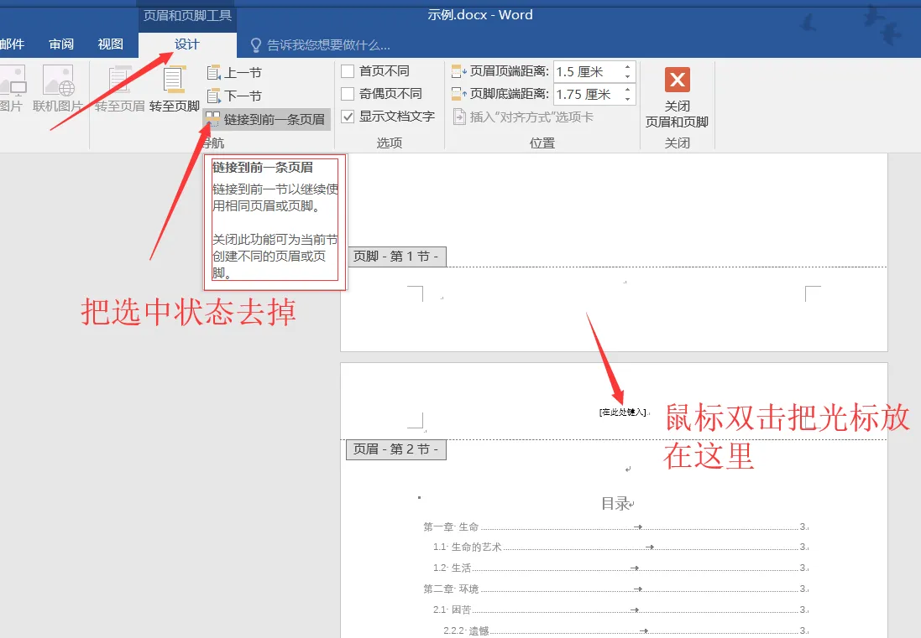
Task: Click the 联机图片 (Online Pictures) icon
Action: (58, 82)
